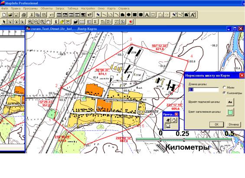Image resolution: width=245 pixels, height=178 pixels.
Task: Select the Symbol pushpin drawing tool
Action: [98, 15]
